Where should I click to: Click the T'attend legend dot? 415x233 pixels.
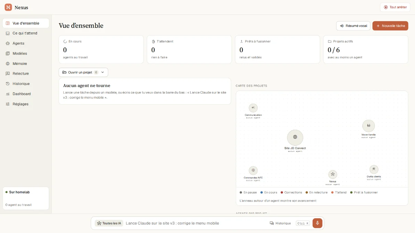coord(332,192)
